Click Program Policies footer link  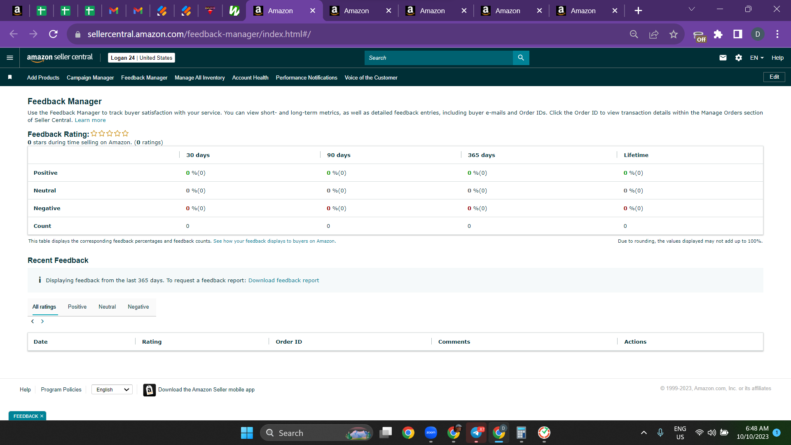[x=61, y=390]
